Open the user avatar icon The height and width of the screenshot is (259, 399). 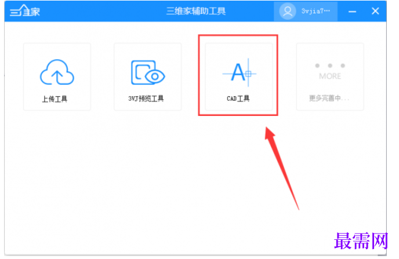tap(288, 11)
